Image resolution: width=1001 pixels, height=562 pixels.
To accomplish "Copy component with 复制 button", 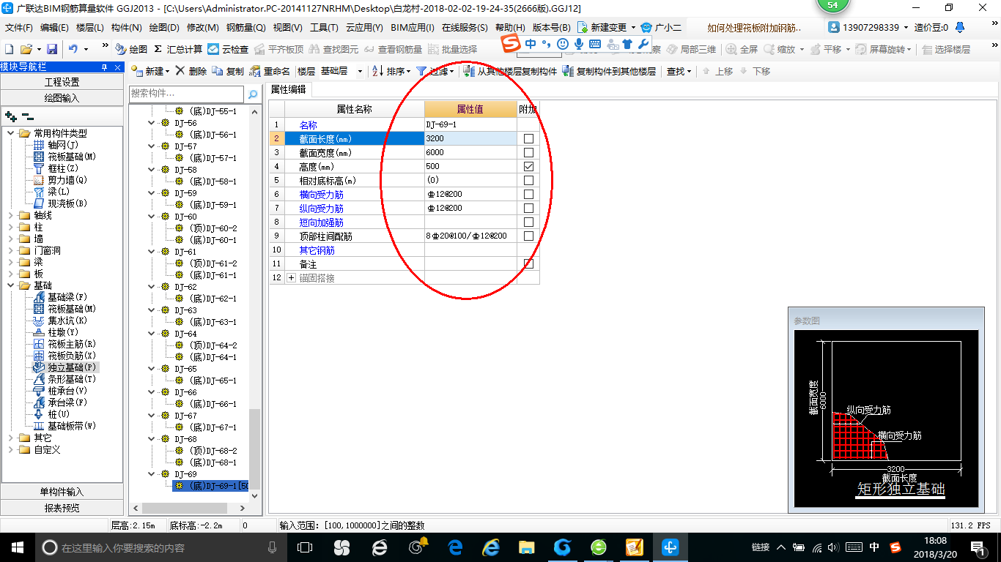I will click(228, 72).
